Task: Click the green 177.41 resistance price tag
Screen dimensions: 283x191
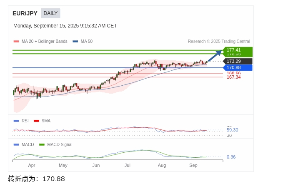Action: click(238, 50)
